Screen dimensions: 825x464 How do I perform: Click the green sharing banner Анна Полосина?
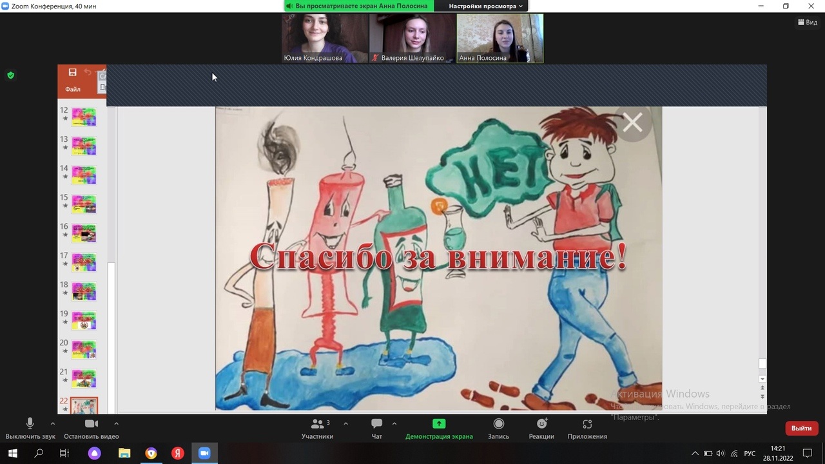[x=359, y=6]
